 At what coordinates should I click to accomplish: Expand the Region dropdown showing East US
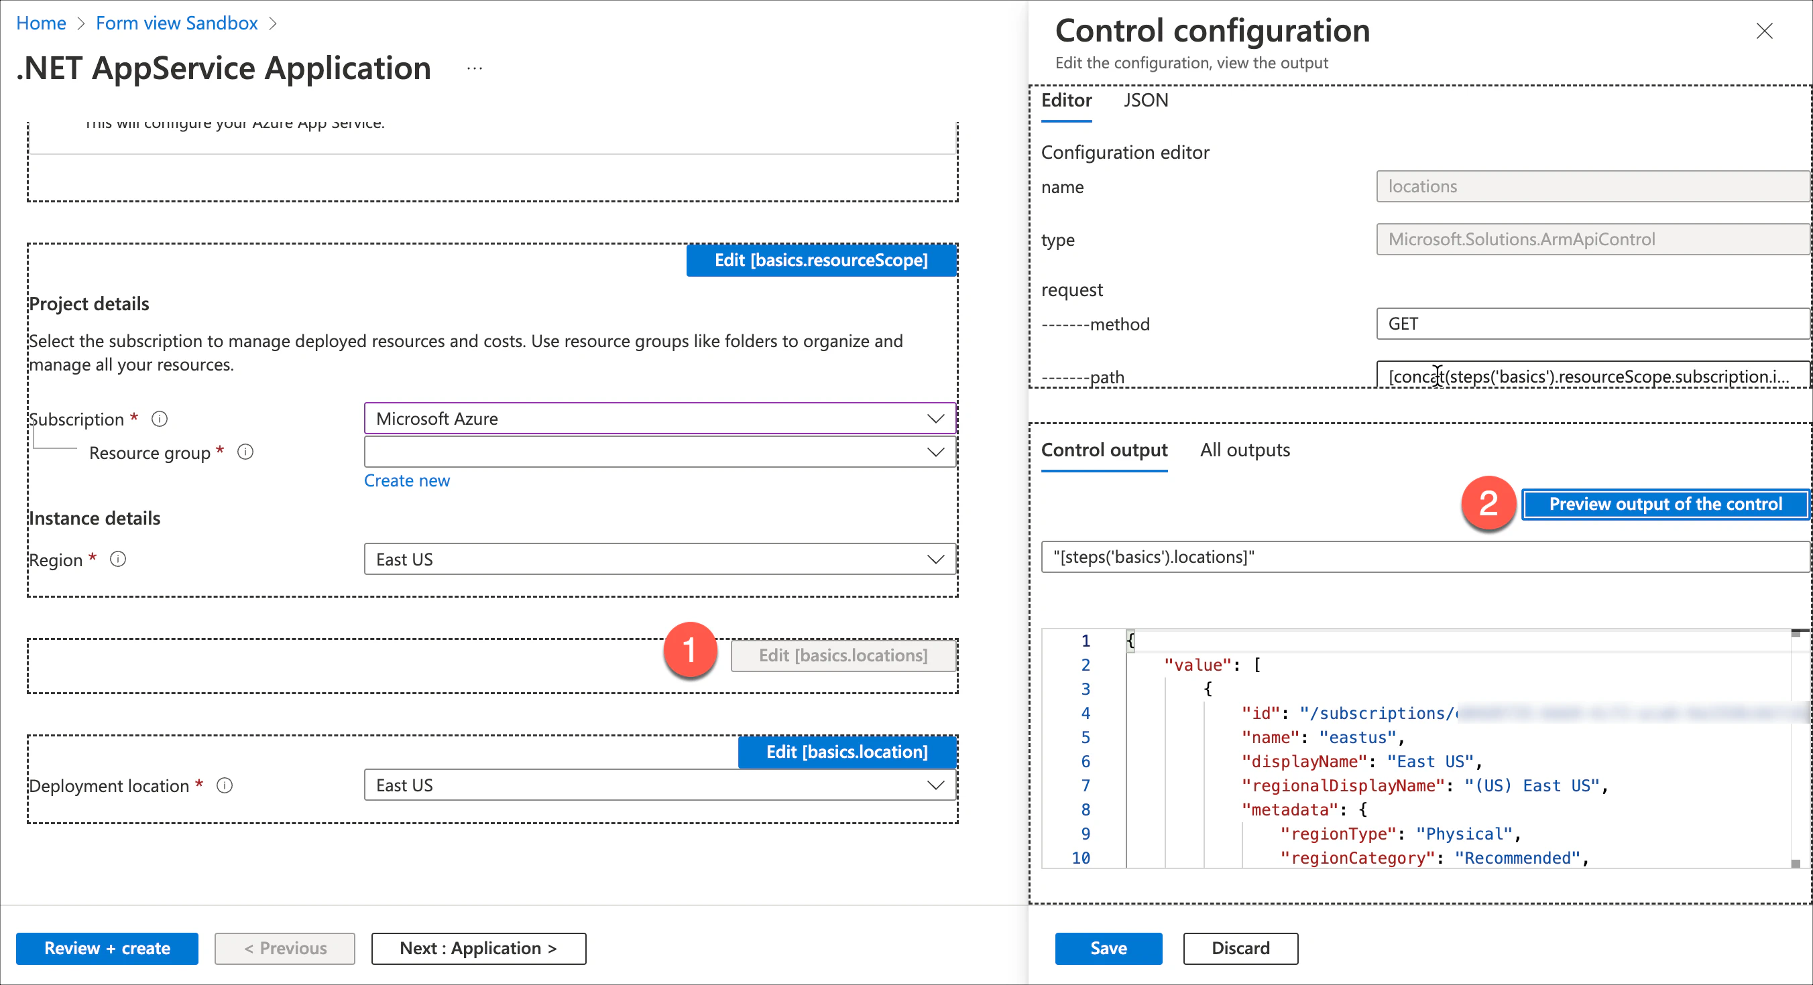[x=660, y=560]
